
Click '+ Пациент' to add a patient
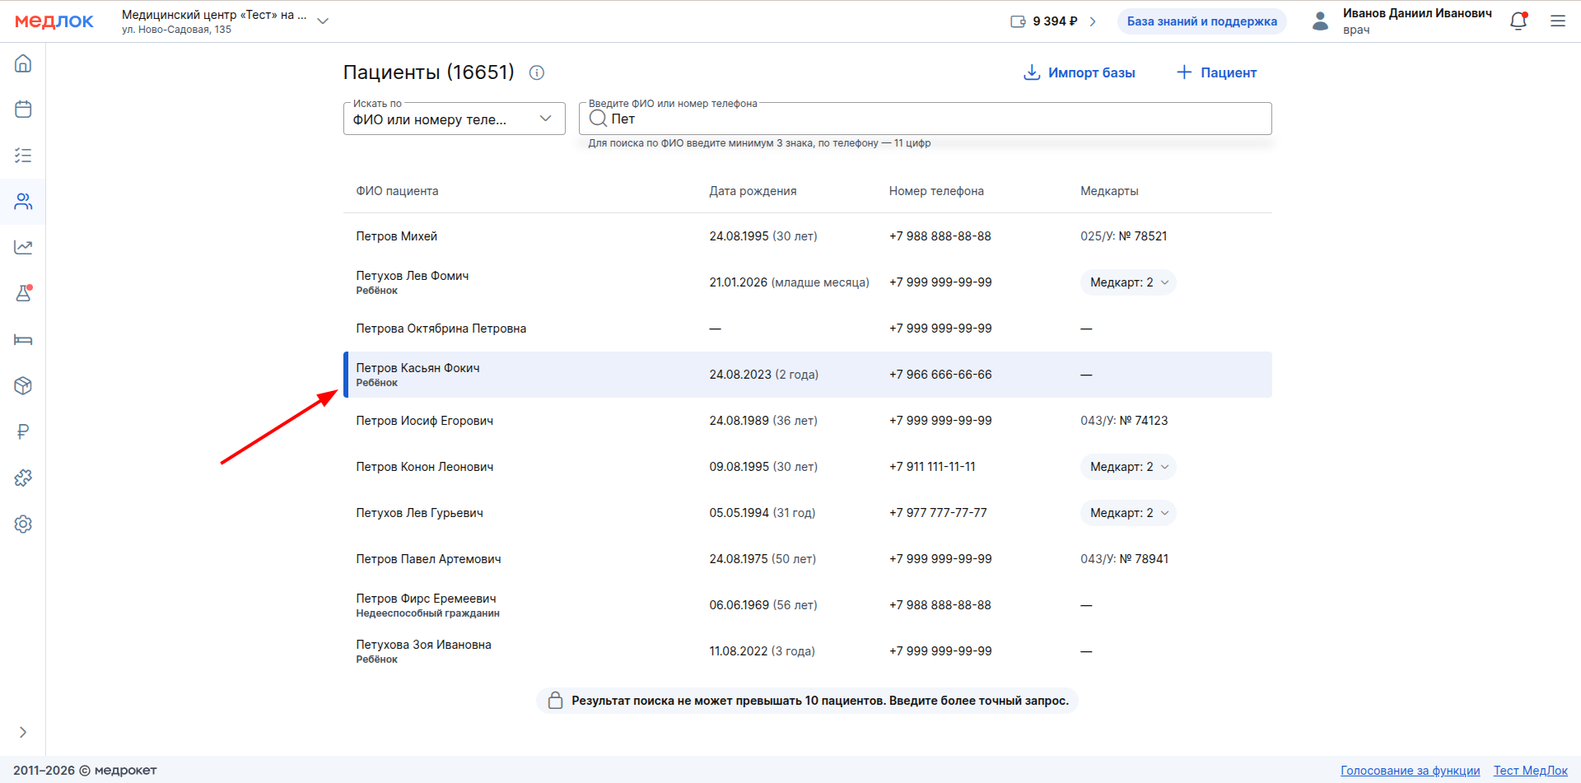click(x=1216, y=72)
